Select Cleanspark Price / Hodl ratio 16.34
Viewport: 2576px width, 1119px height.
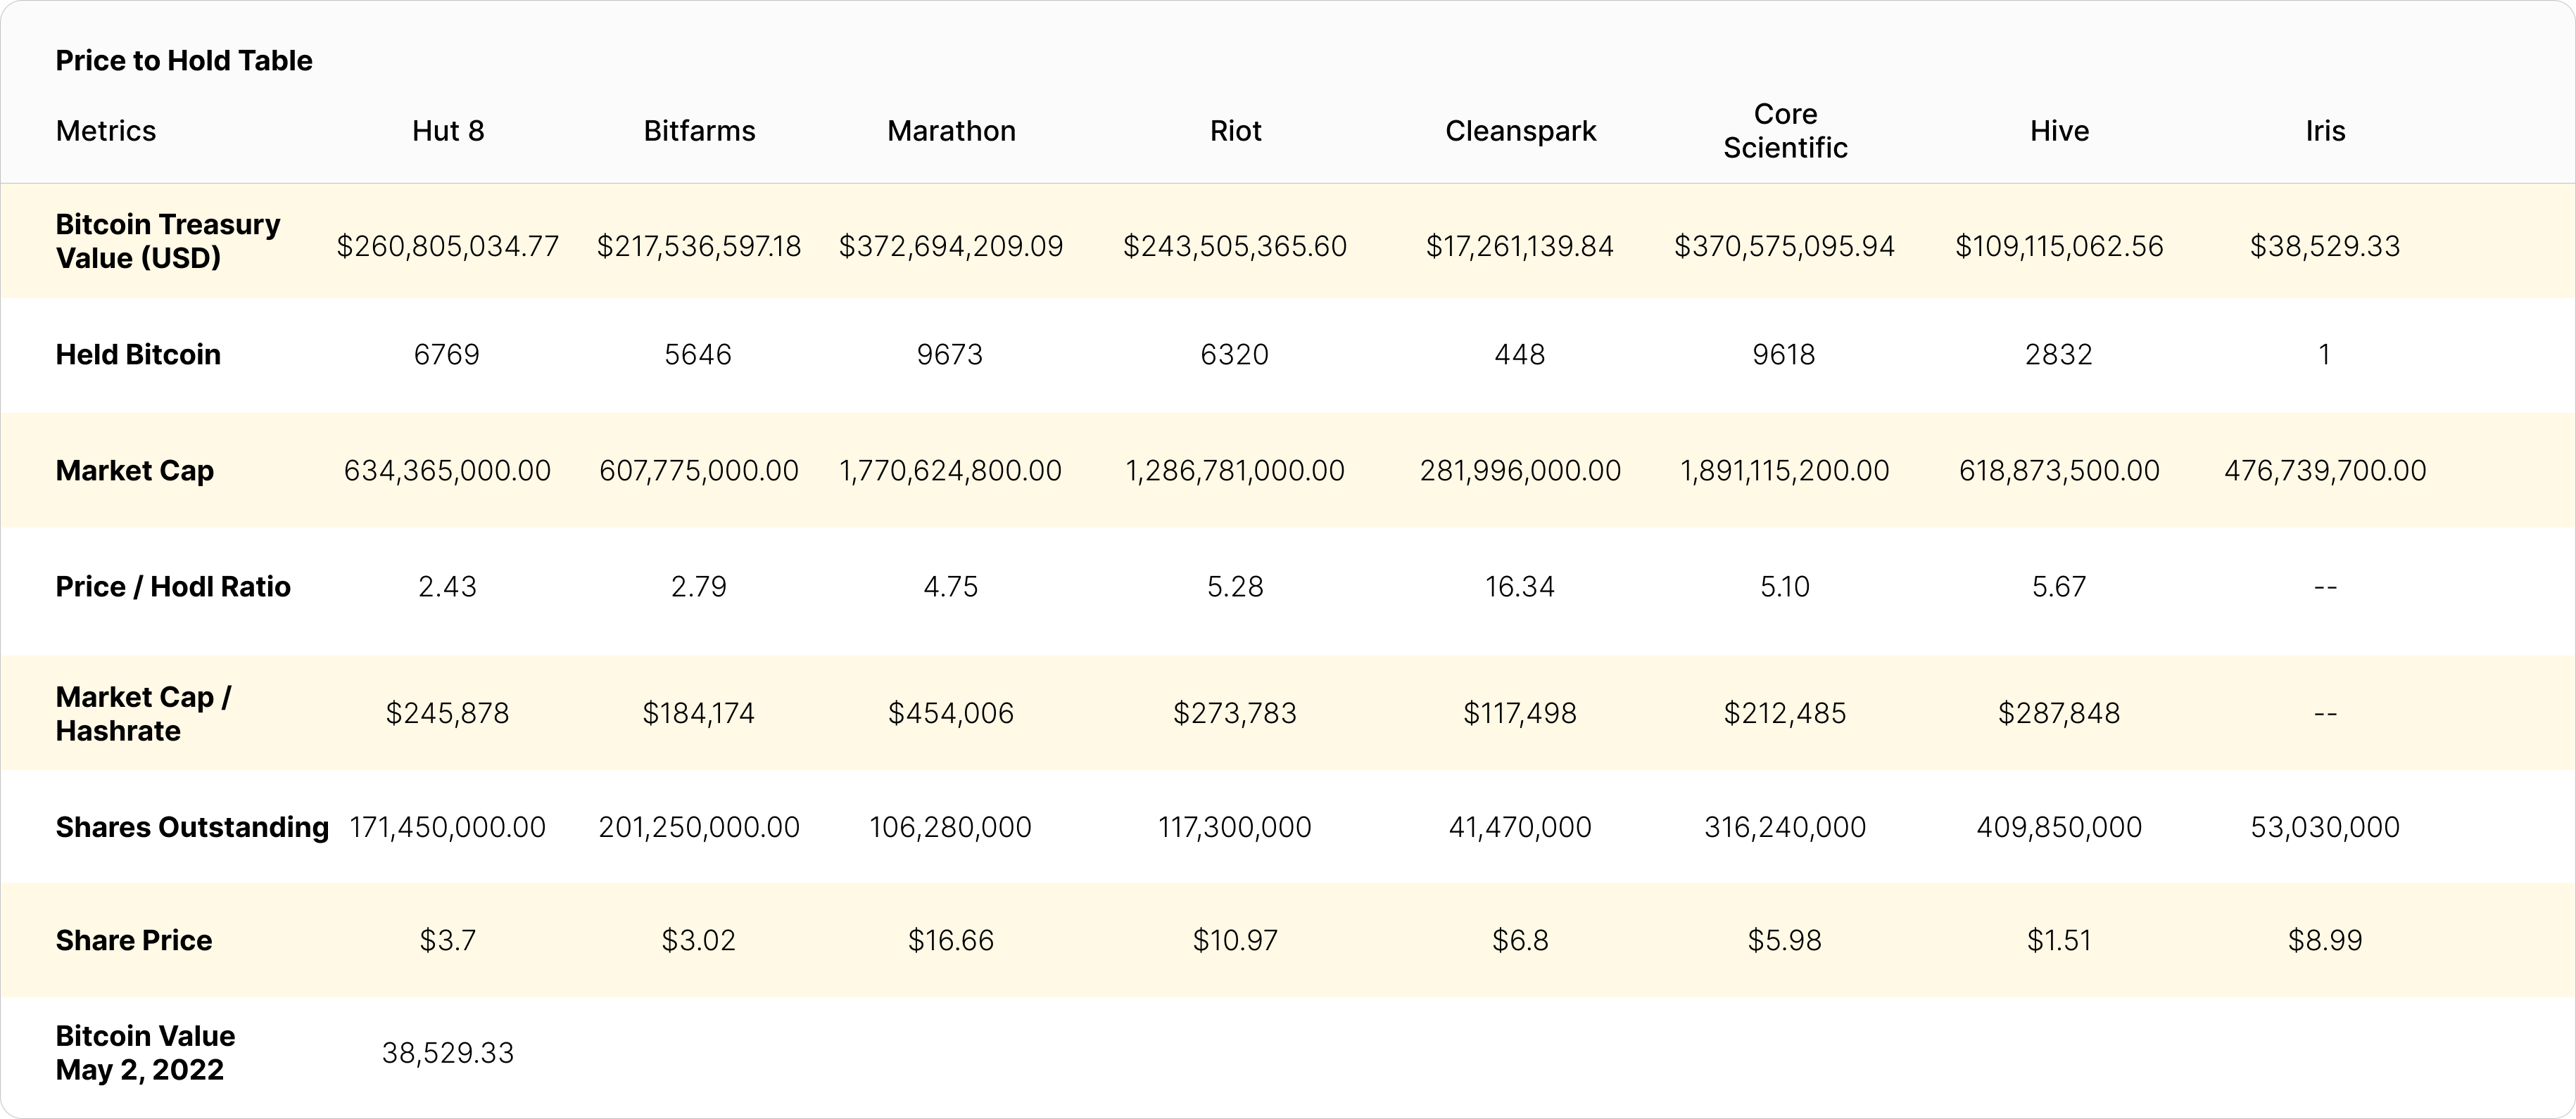[1520, 587]
